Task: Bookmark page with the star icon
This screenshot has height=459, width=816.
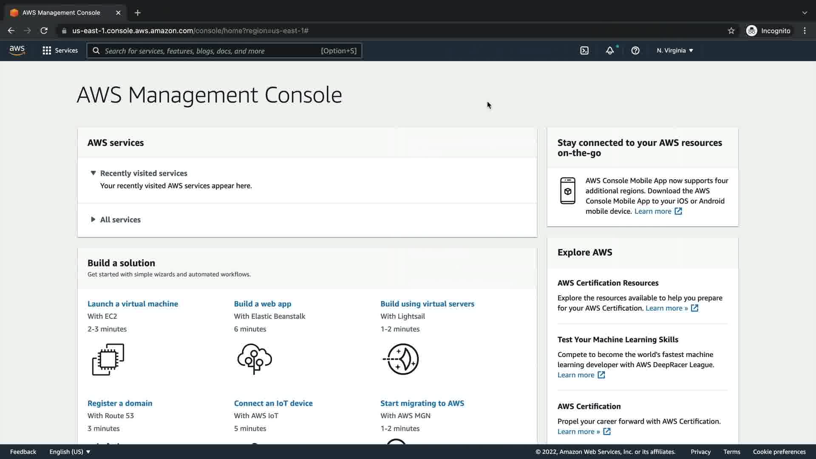Action: tap(731, 31)
